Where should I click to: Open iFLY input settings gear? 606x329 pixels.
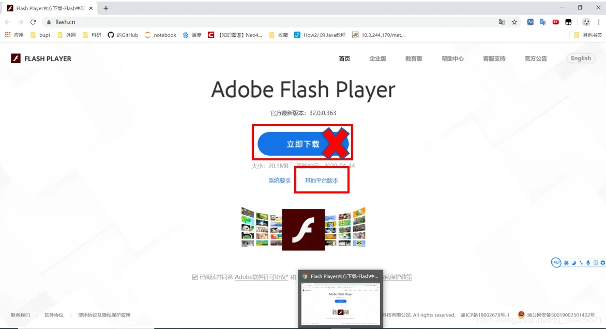pos(602,263)
